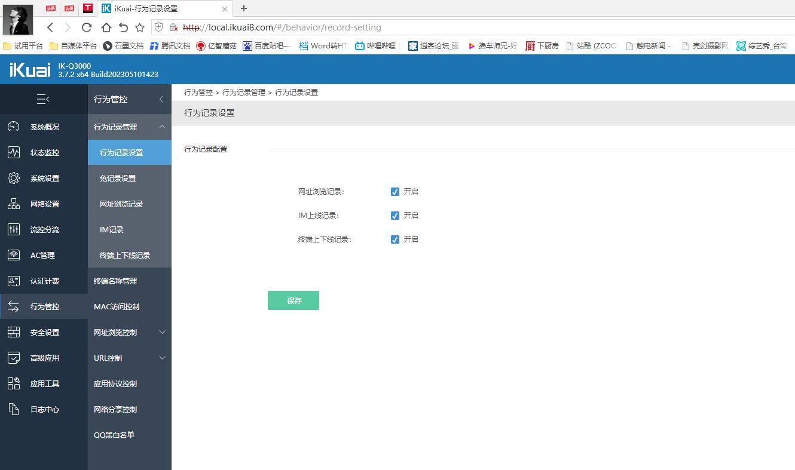
Task: Open 流控分流 from the sidebar
Action: (14, 229)
